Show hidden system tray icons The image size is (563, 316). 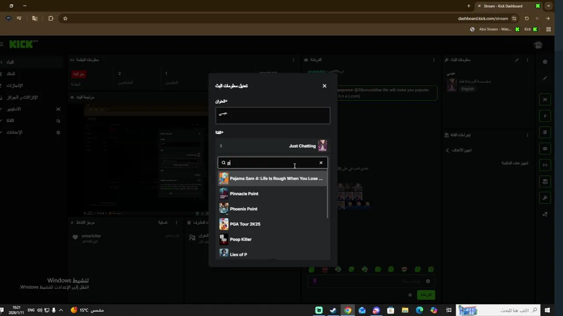tap(61, 310)
